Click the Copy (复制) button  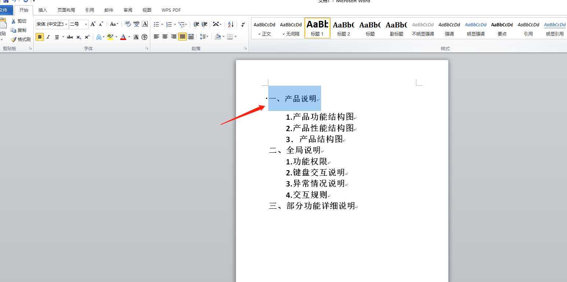pos(19,30)
